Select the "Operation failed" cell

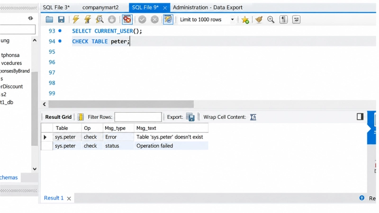(x=171, y=146)
